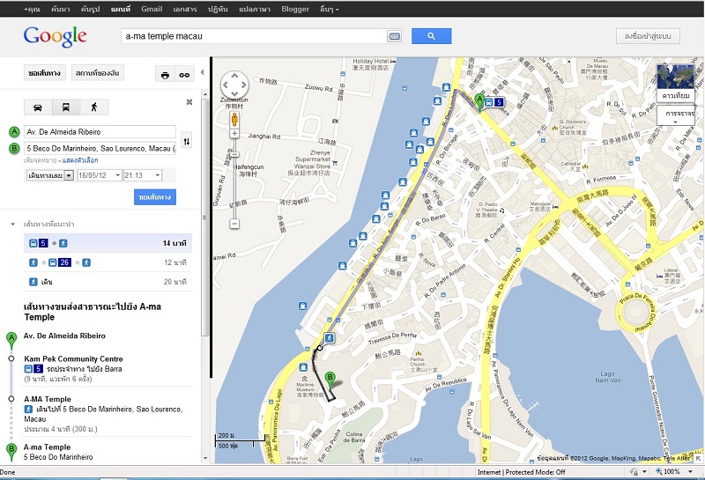Click start field Av. De Almeida Ribeiro

tap(100, 132)
